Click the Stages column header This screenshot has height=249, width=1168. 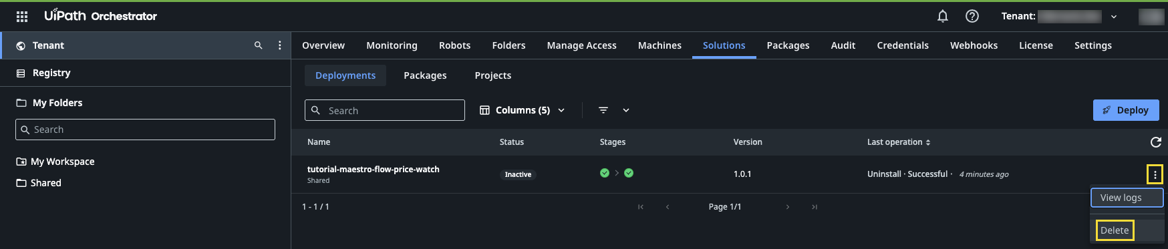[x=613, y=142]
